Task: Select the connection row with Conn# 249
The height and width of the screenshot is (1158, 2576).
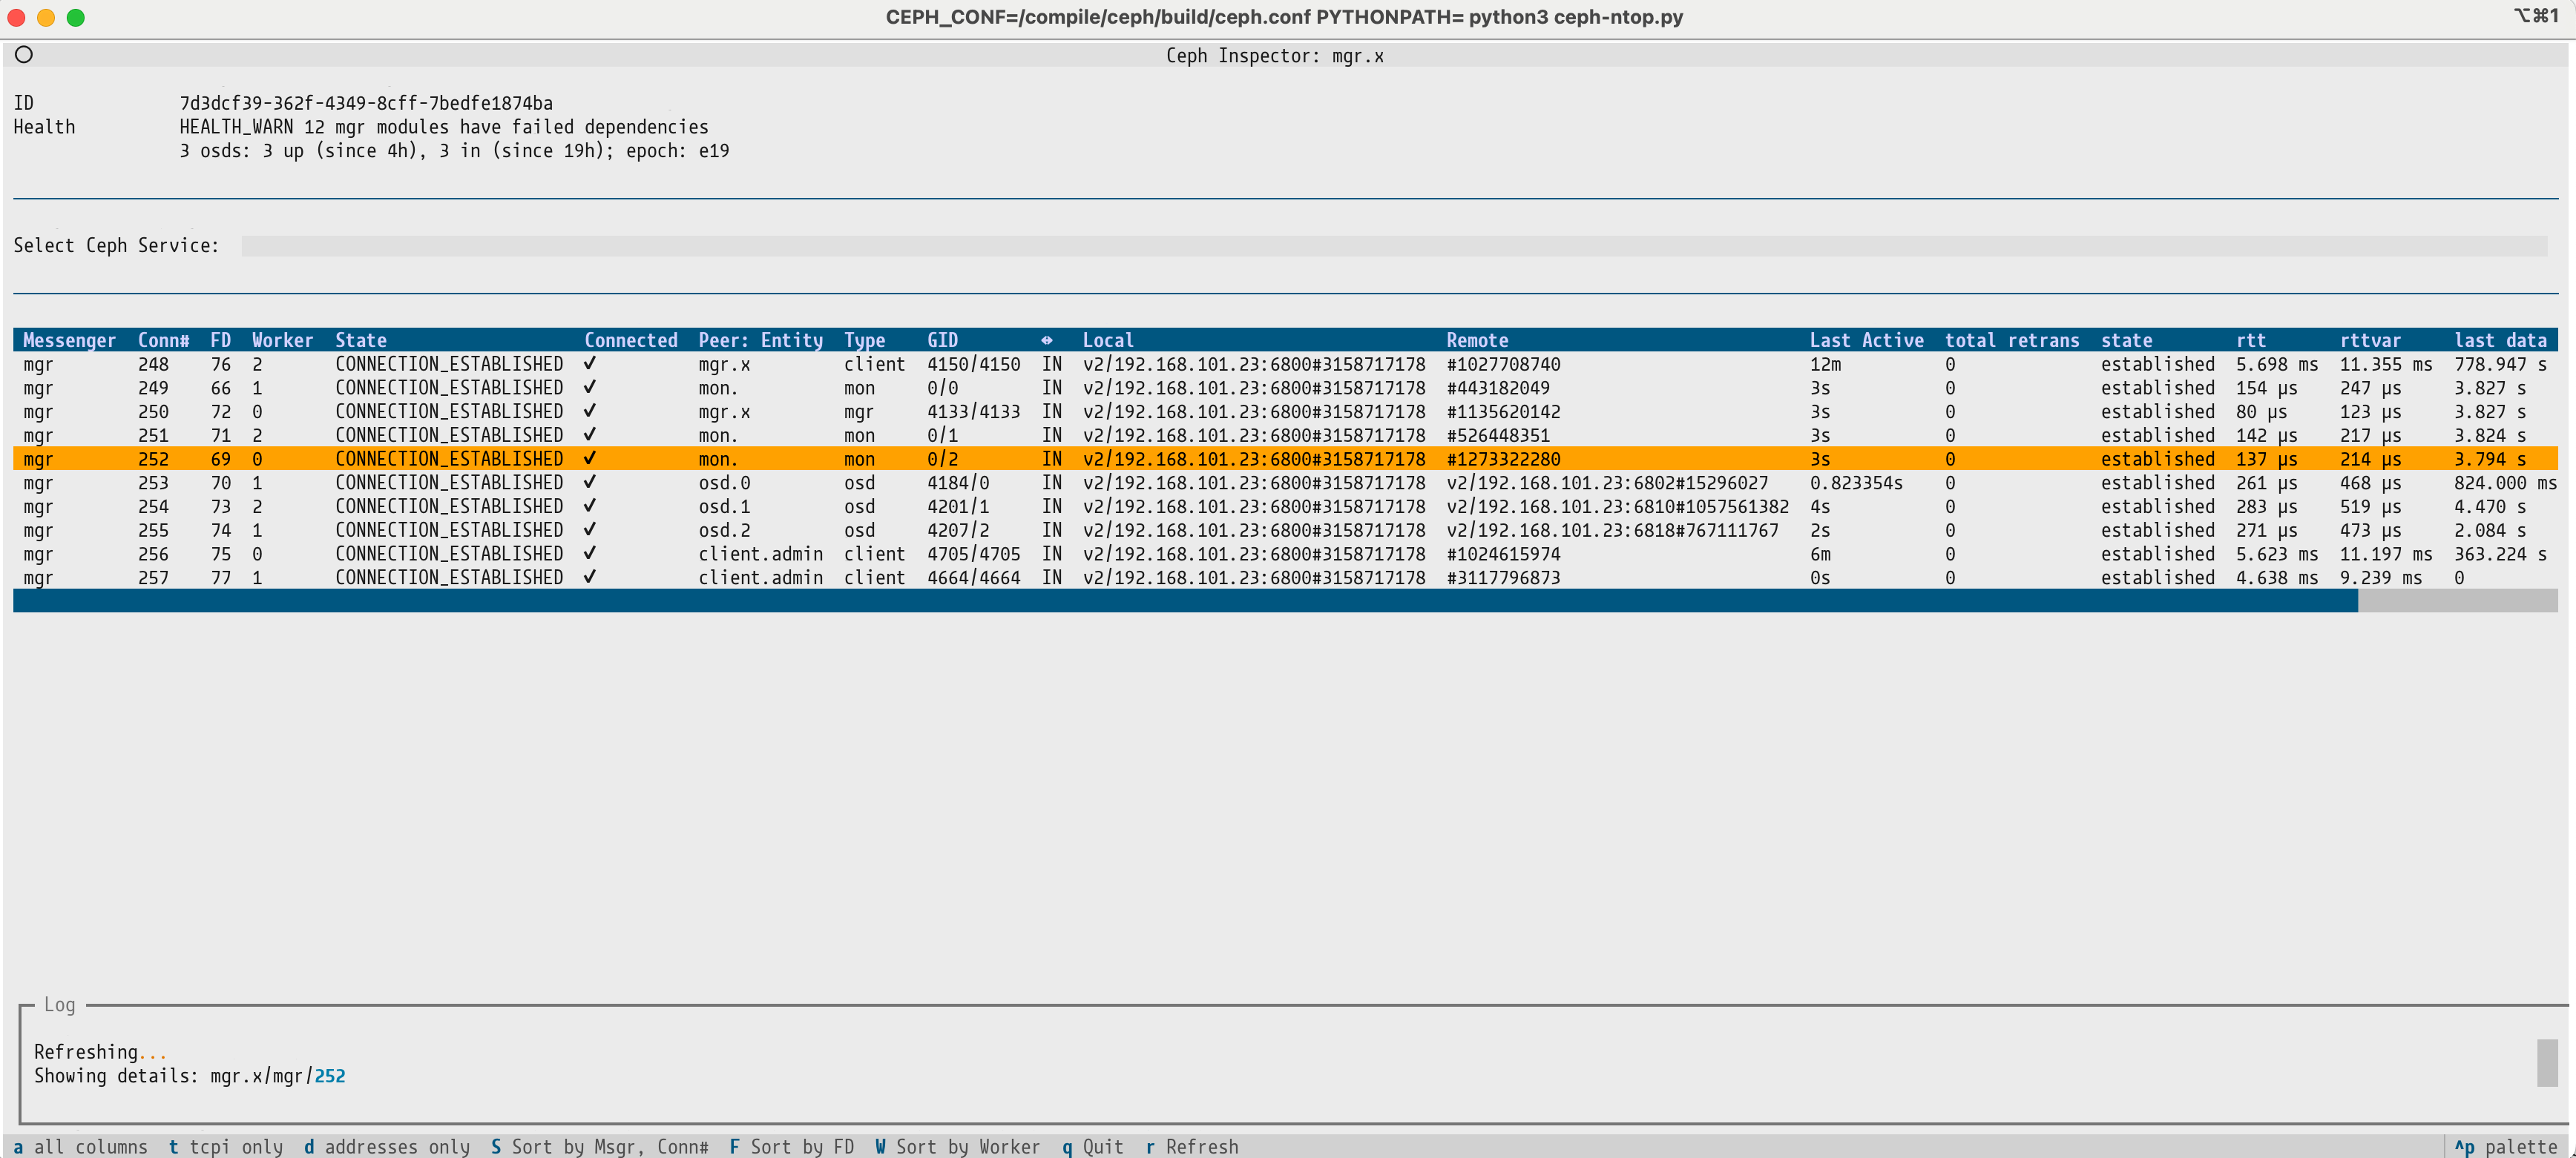Action: pyautogui.click(x=1285, y=388)
